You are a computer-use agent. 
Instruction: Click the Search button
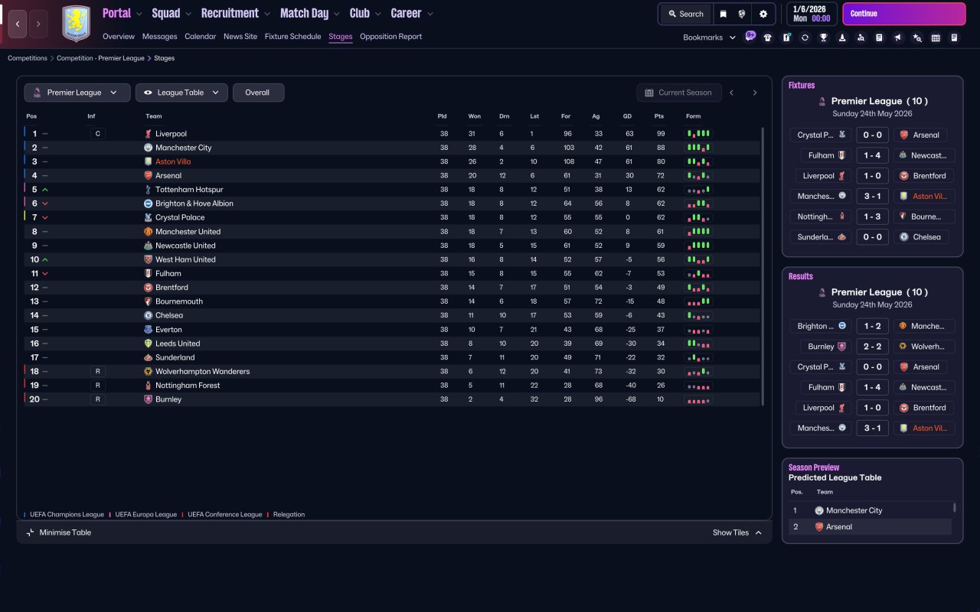pyautogui.click(x=685, y=14)
